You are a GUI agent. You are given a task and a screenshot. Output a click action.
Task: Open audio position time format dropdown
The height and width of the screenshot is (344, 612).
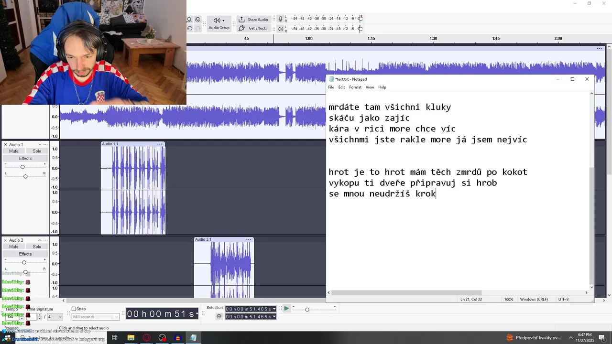[x=197, y=314]
